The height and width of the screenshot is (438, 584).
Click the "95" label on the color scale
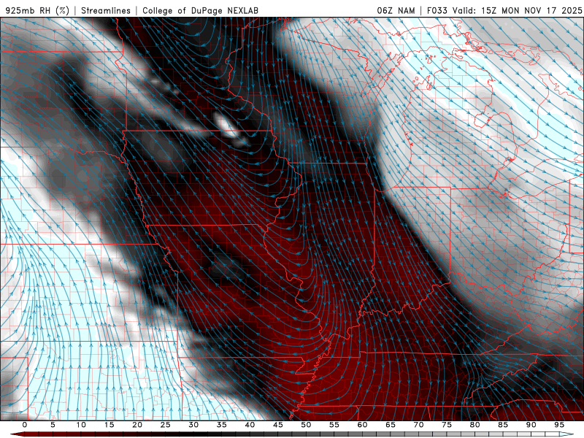point(559,425)
